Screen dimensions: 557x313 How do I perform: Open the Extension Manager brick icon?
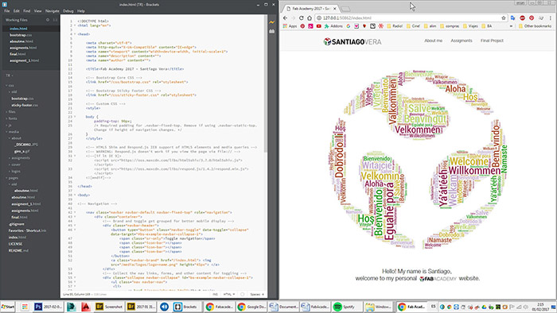(x=272, y=31)
